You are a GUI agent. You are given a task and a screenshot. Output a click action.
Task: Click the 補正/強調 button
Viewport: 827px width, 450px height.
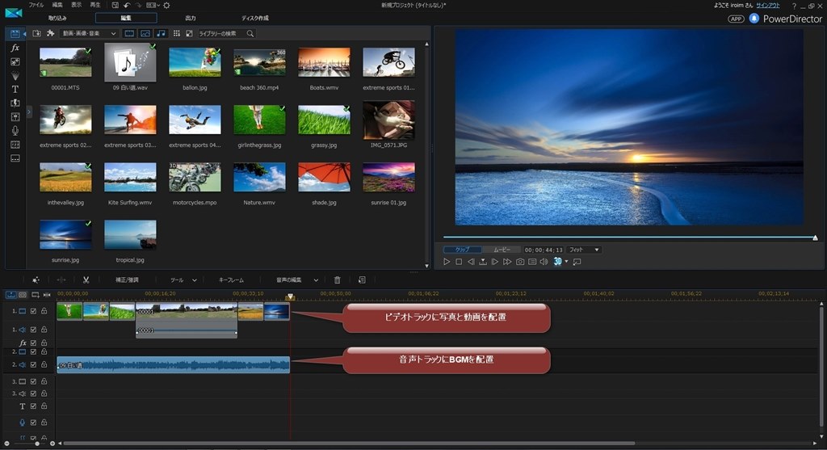tap(127, 280)
